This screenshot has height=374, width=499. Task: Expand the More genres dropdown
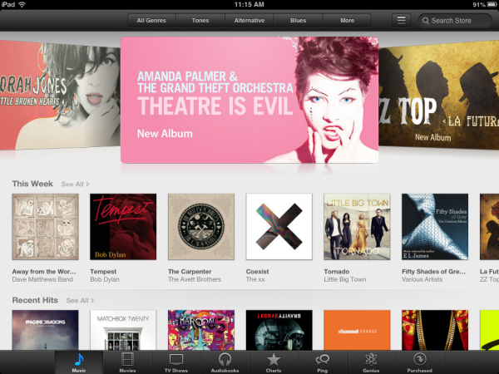(x=347, y=20)
